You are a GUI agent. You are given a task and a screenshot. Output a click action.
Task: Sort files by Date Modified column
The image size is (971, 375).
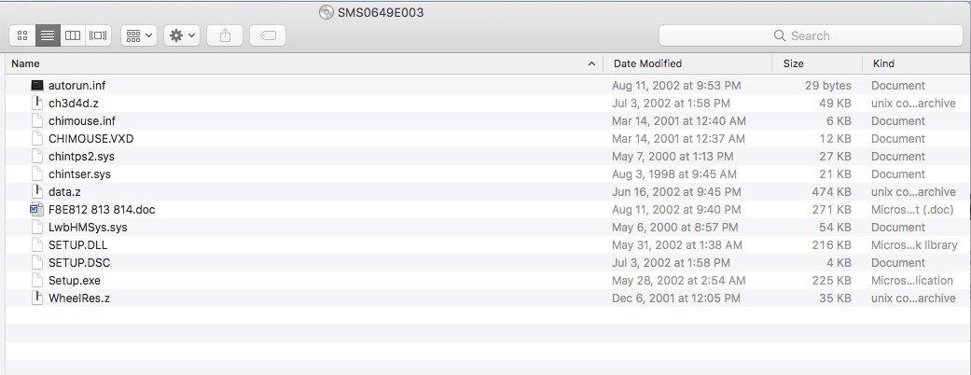click(x=647, y=63)
